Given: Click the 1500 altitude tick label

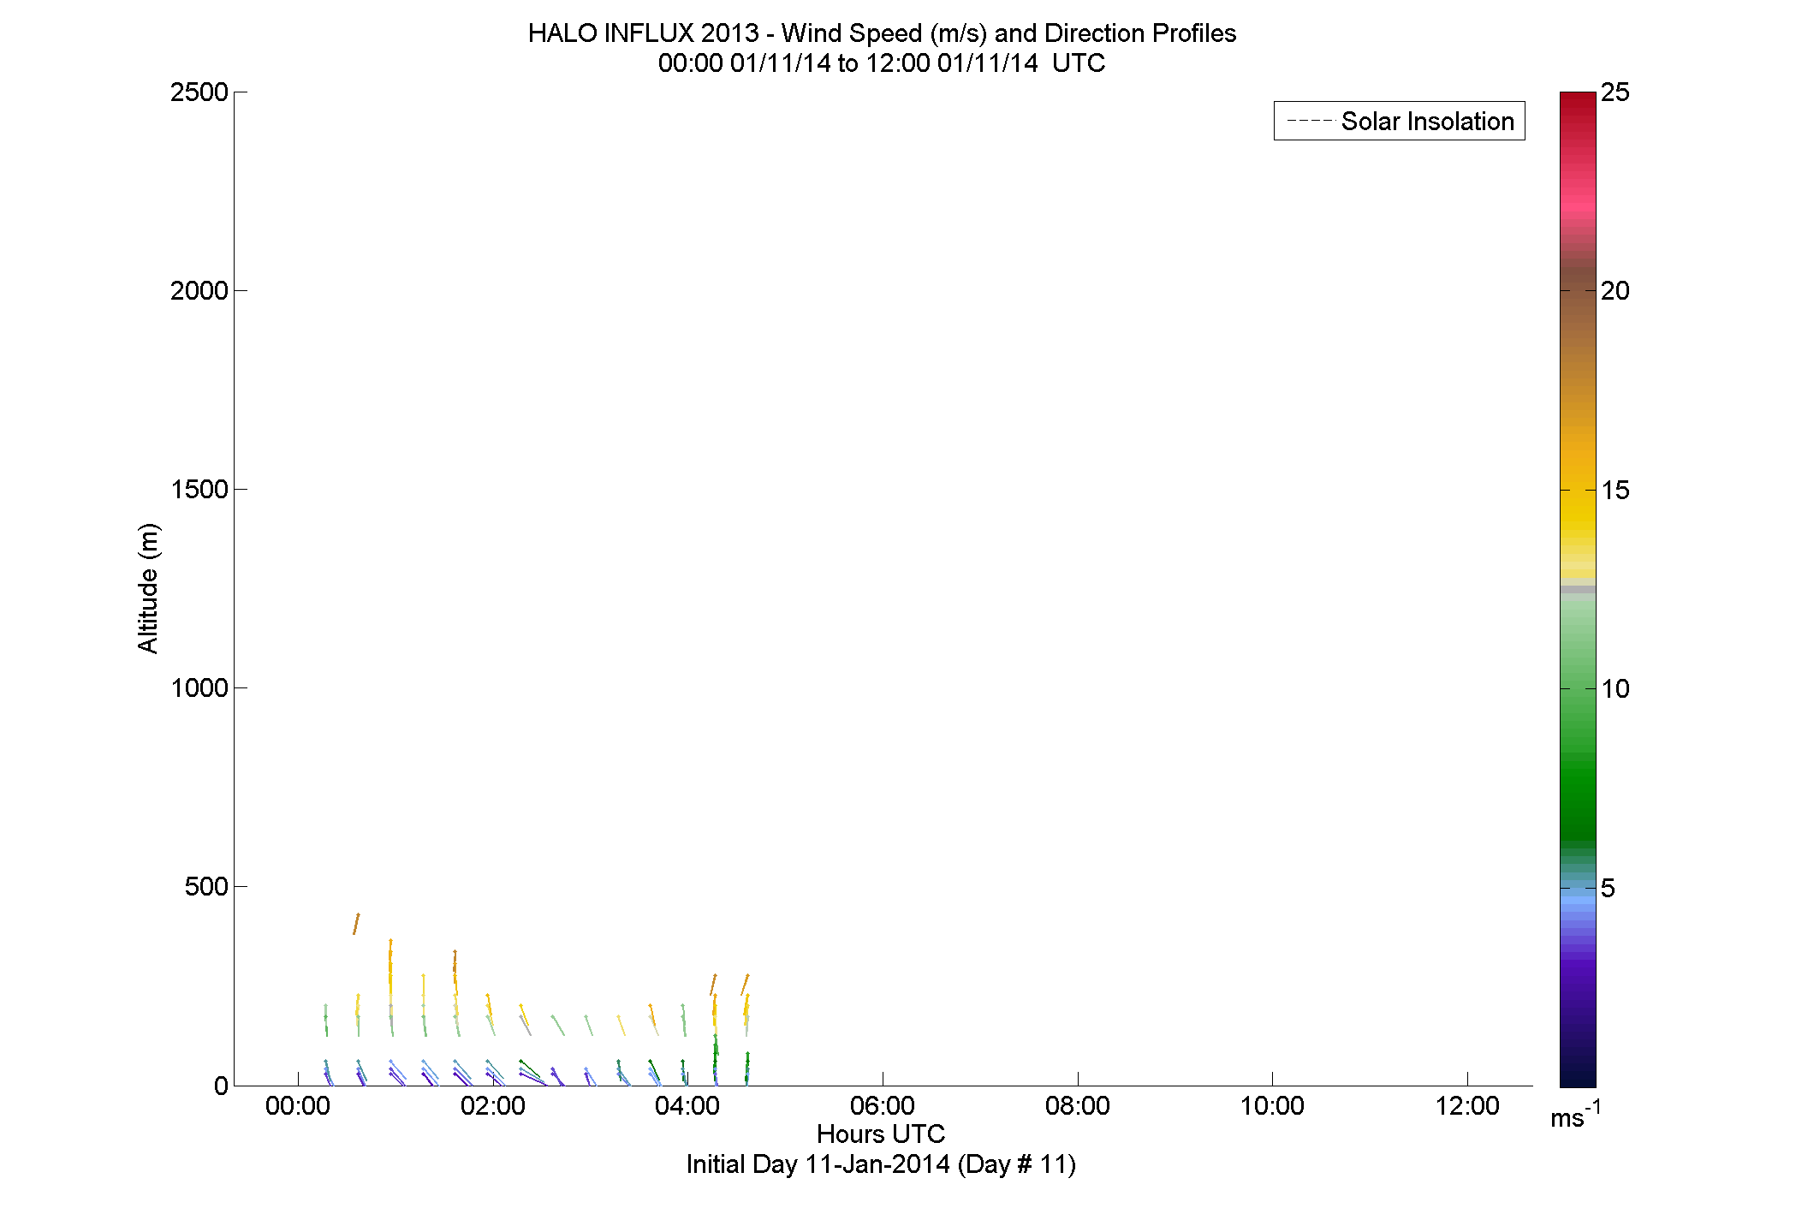Looking at the screenshot, I should [x=199, y=490].
